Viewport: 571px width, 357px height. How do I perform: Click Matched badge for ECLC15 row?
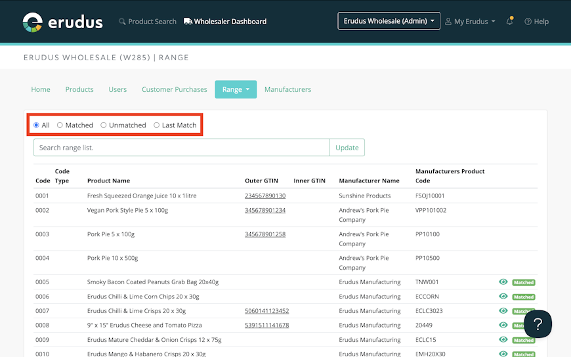tap(524, 340)
